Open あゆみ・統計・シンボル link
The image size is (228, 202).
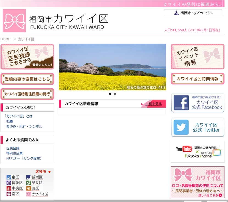[x=24, y=126]
